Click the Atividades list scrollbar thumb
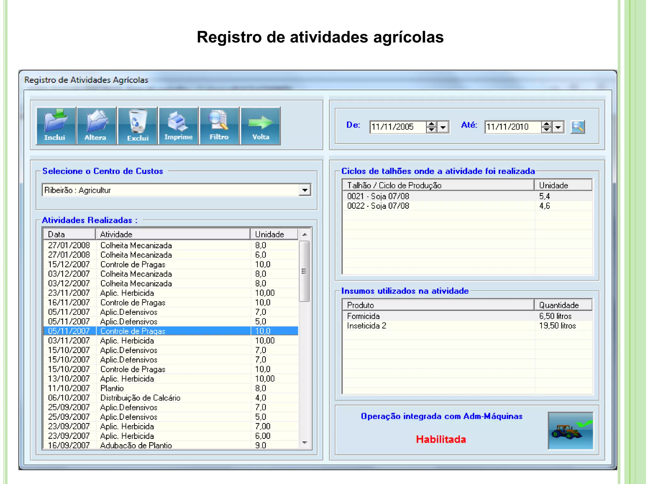 tap(304, 271)
